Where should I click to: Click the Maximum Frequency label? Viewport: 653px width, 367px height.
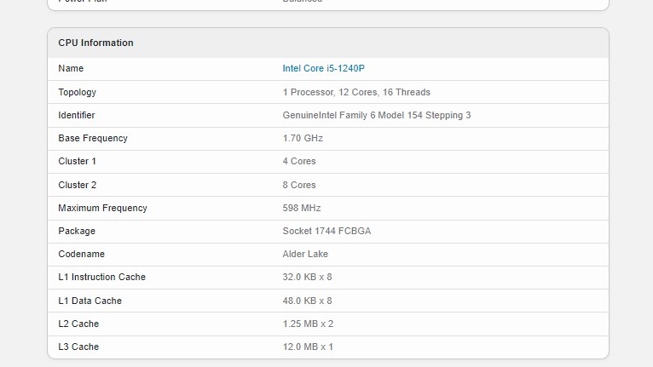(x=102, y=208)
